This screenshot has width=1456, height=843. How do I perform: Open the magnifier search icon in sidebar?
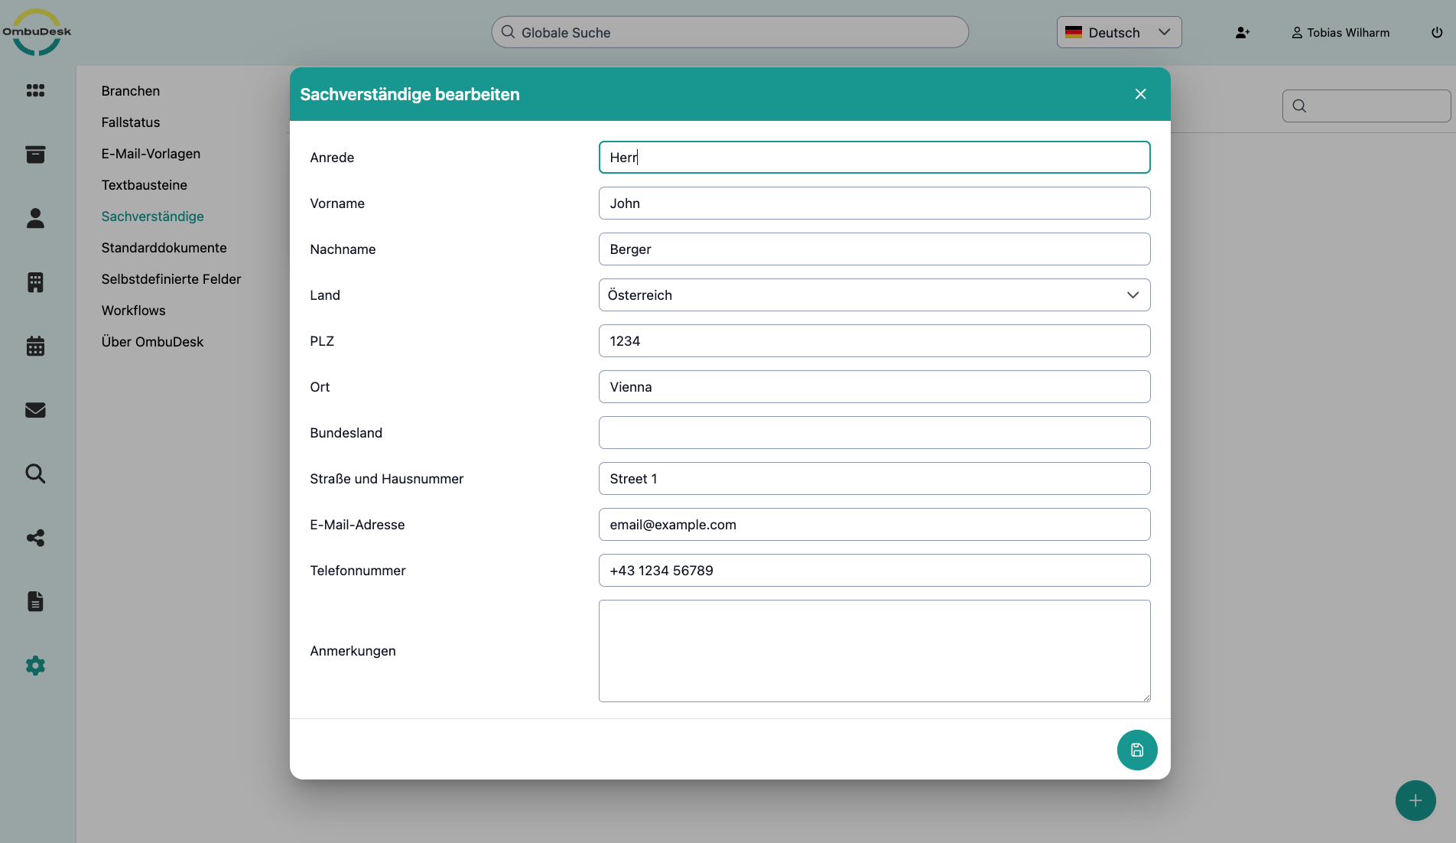35,474
